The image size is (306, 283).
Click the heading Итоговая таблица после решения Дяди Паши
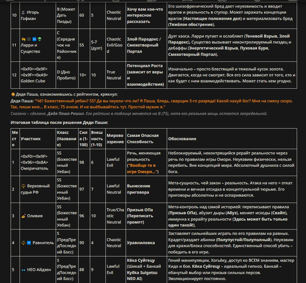[59, 123]
